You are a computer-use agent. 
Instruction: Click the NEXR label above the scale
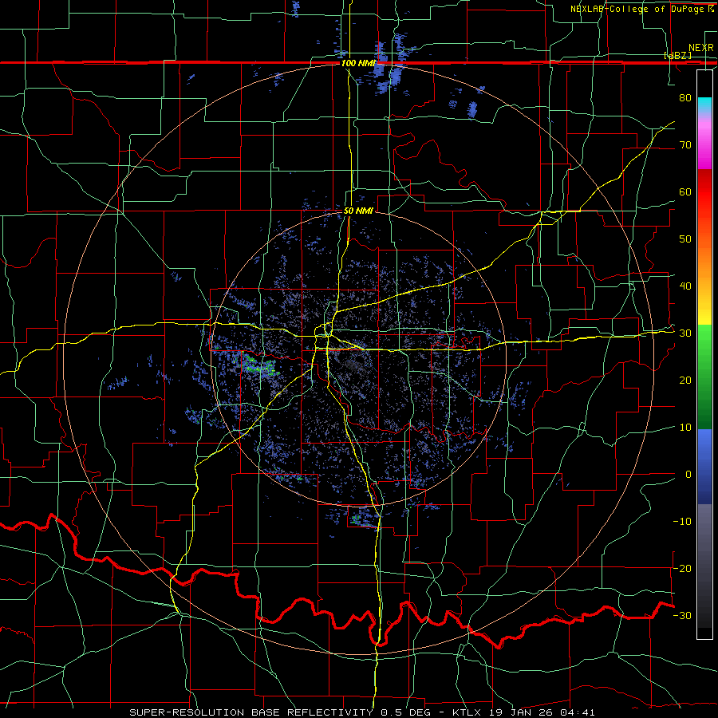(701, 48)
